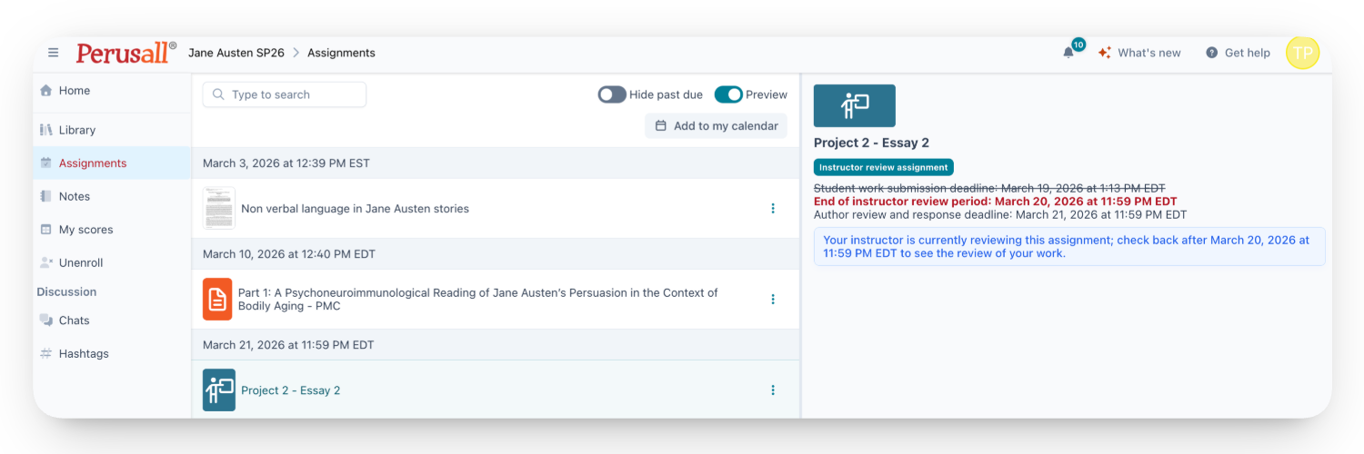This screenshot has height=454, width=1364.
Task: Open options menu for Non verbal language assignment
Action: tap(773, 208)
